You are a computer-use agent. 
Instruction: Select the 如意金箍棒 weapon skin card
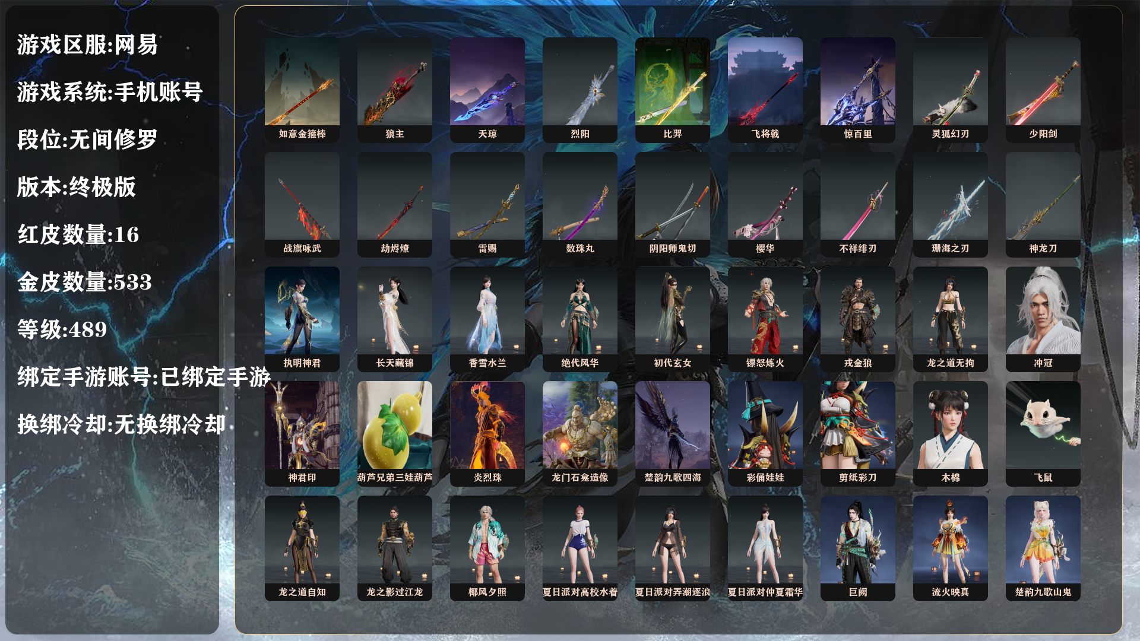pos(302,90)
